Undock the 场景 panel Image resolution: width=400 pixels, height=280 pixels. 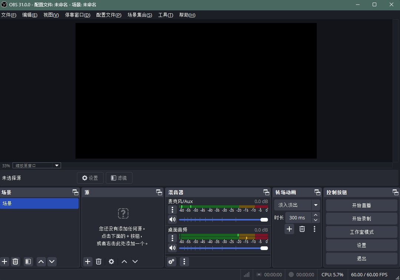(75, 192)
